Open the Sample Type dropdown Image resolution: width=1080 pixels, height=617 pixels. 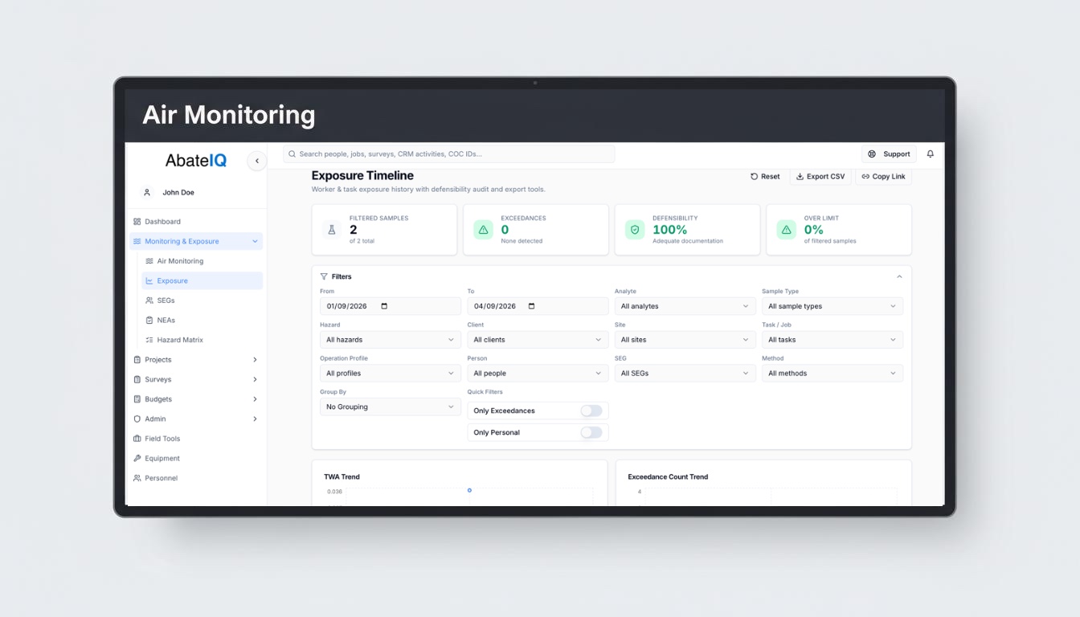pos(832,306)
